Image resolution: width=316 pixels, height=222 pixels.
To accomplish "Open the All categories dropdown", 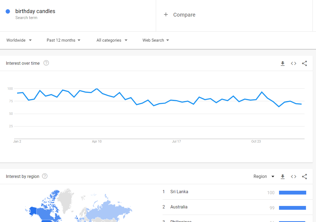I will click(x=112, y=40).
